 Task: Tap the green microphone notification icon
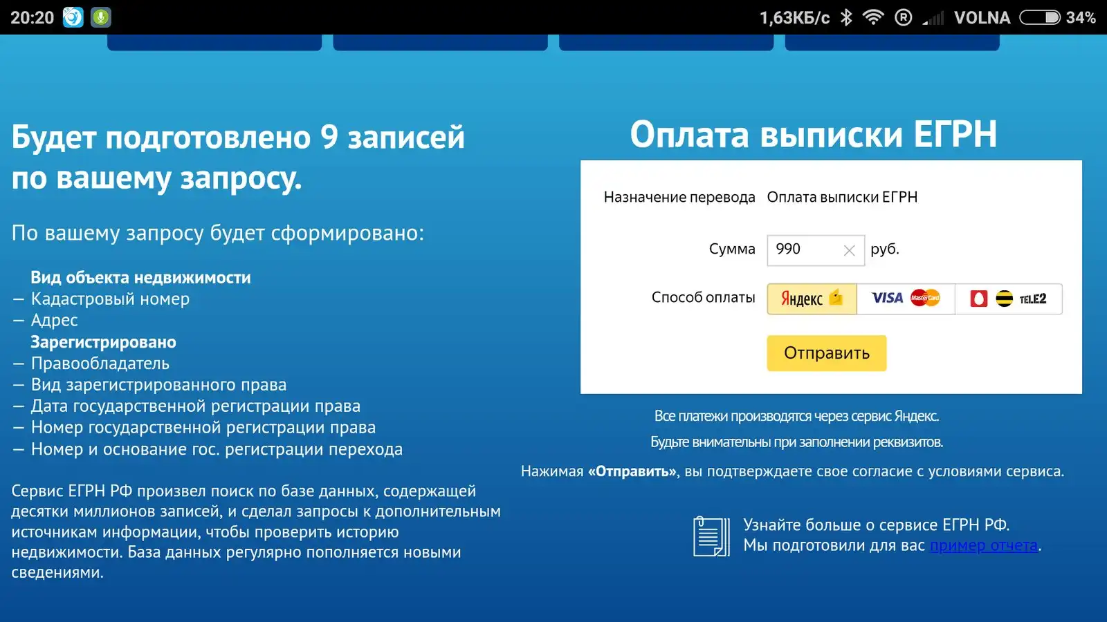(x=101, y=17)
